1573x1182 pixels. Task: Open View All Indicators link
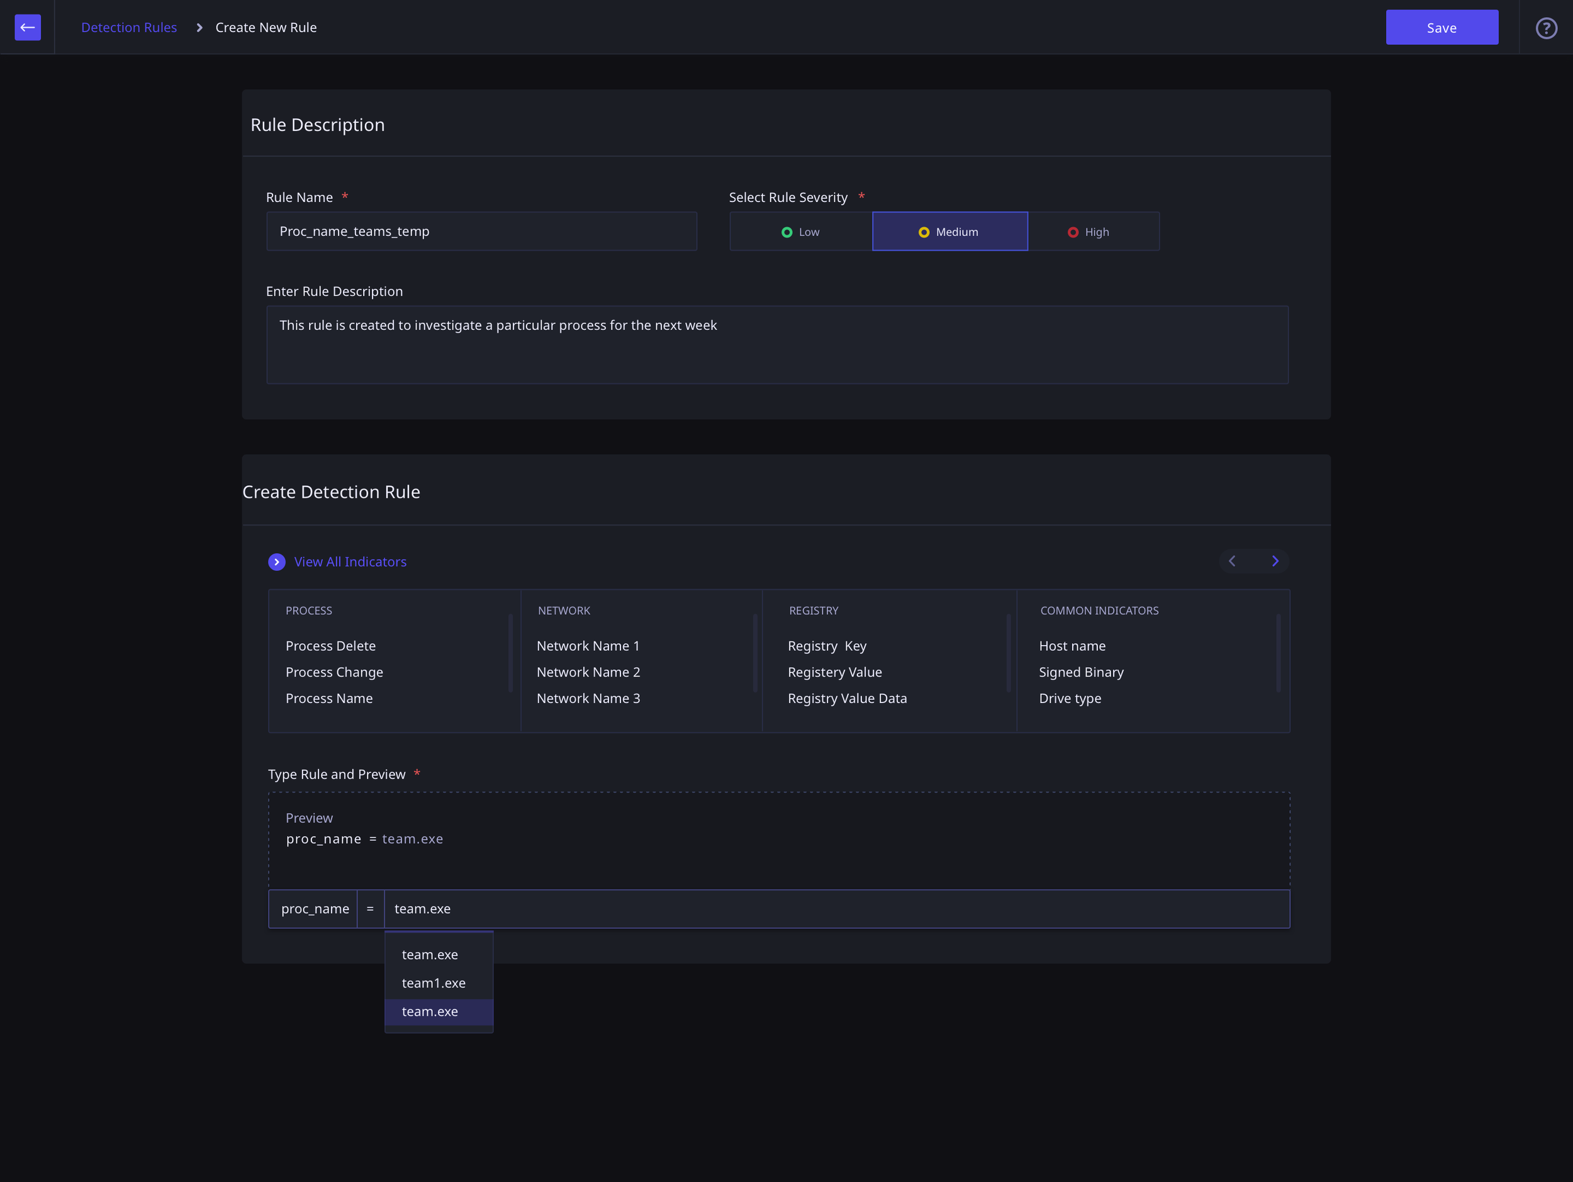[x=350, y=562]
